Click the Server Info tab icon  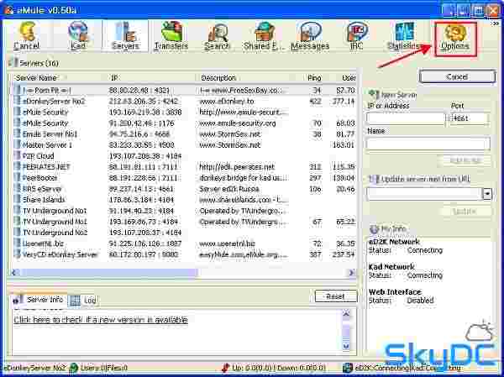[16, 301]
